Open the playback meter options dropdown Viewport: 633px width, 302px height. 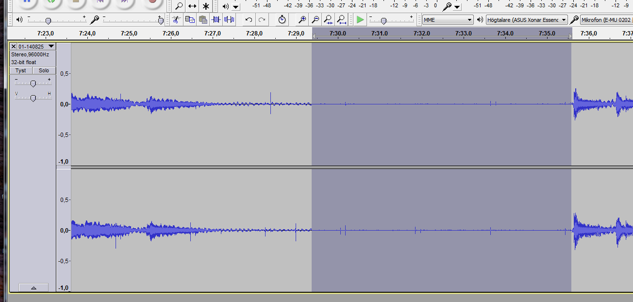tap(236, 7)
